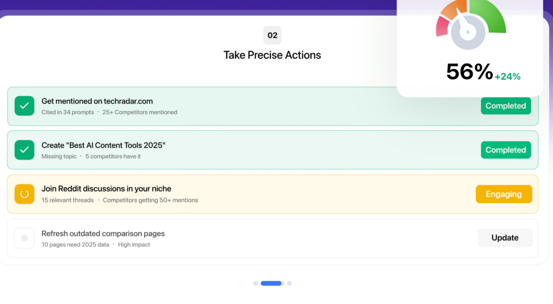Click the gauge needle dial icon
This screenshot has width=553, height=304.
469,32
